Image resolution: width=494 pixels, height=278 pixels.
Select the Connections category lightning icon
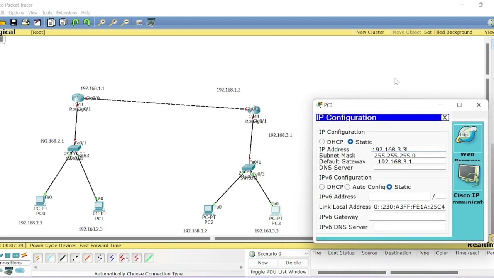(x=24, y=255)
